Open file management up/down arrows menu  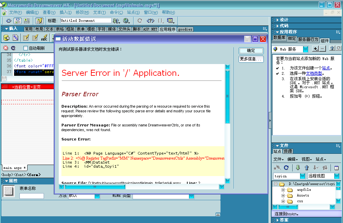(116, 21)
